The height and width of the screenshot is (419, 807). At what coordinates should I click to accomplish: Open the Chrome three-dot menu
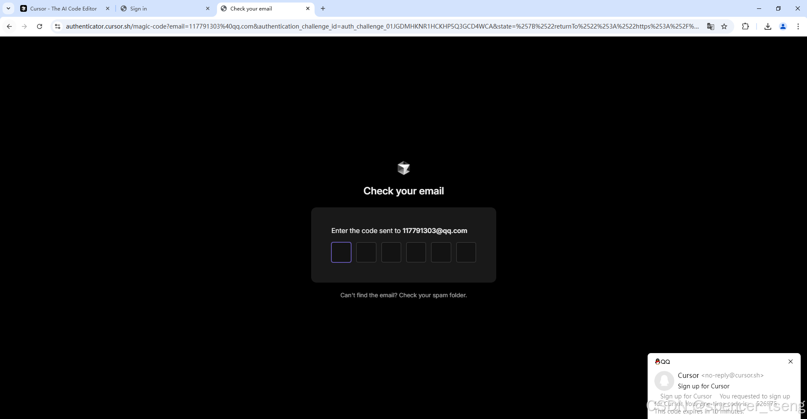798,26
